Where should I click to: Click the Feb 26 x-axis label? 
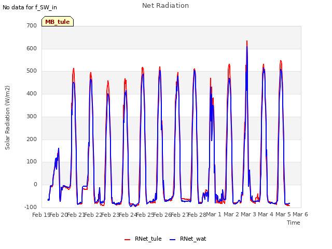pos(162,215)
